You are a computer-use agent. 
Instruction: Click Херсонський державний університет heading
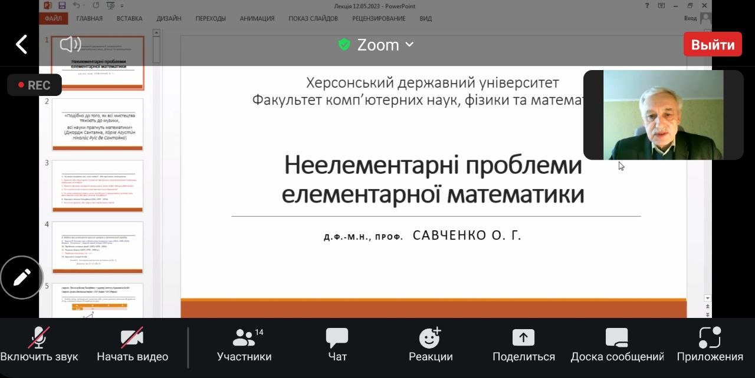(x=432, y=83)
